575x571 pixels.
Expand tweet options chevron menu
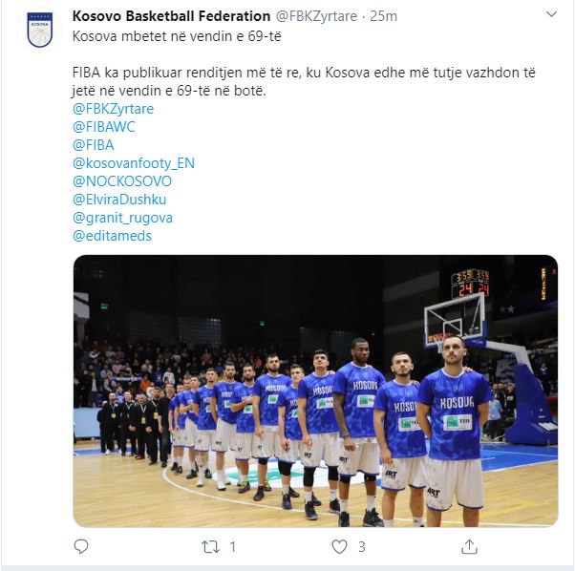(551, 14)
